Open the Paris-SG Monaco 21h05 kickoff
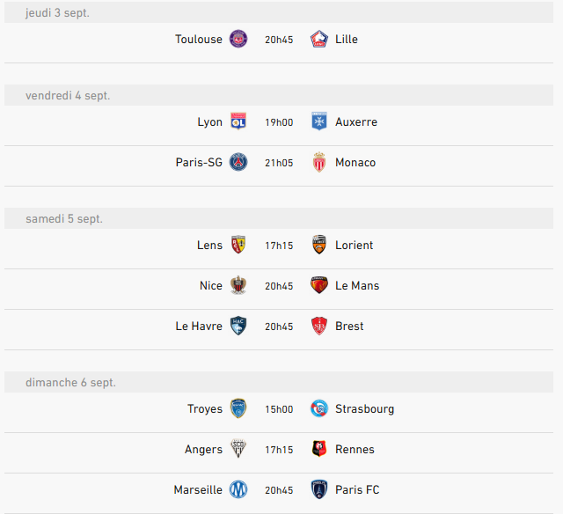 pos(279,163)
